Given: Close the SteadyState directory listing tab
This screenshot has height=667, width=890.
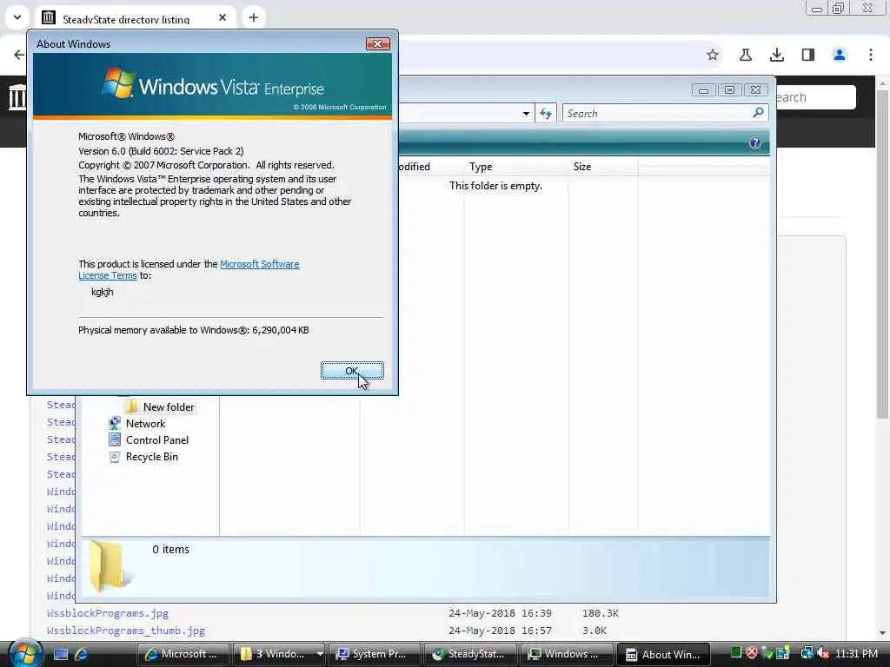Looking at the screenshot, I should click(222, 17).
